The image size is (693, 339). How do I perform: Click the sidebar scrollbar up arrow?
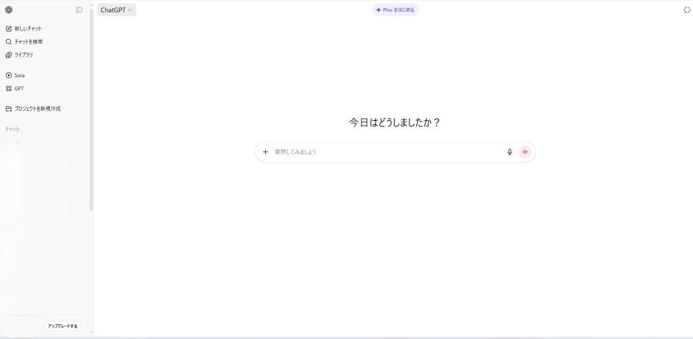pyautogui.click(x=91, y=3)
